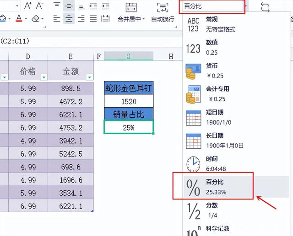Image resolution: width=293 pixels, height=236 pixels.
Task: Select column E header
Action: [x=71, y=56]
